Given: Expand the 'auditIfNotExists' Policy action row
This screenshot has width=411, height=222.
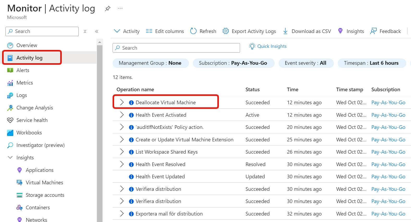Looking at the screenshot, I should tap(122, 127).
